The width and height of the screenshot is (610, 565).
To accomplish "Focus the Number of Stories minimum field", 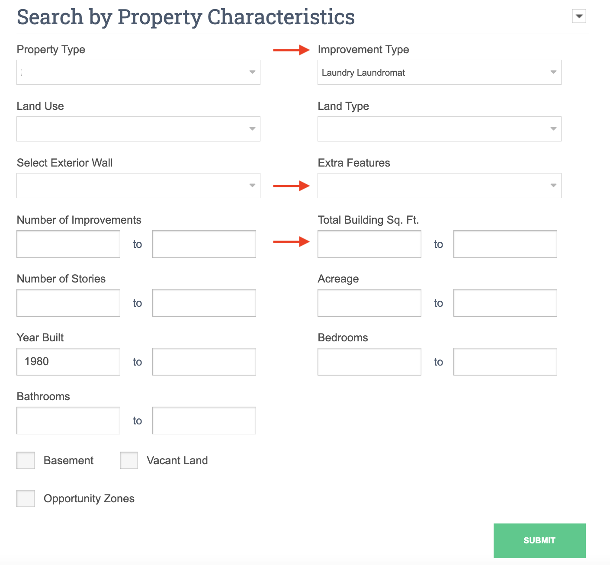I will (68, 303).
